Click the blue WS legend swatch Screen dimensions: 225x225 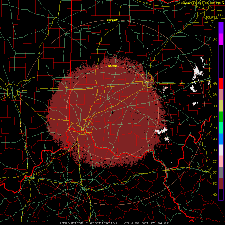click(x=221, y=139)
